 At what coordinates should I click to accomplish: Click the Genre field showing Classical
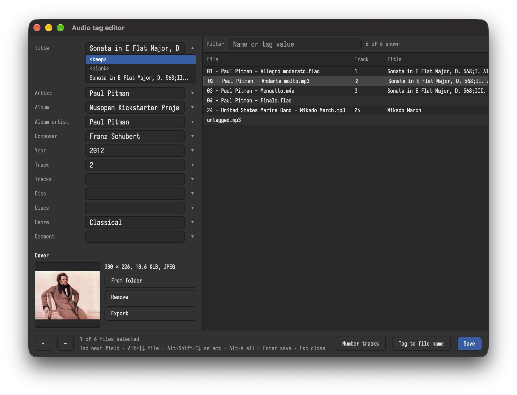[x=135, y=222]
